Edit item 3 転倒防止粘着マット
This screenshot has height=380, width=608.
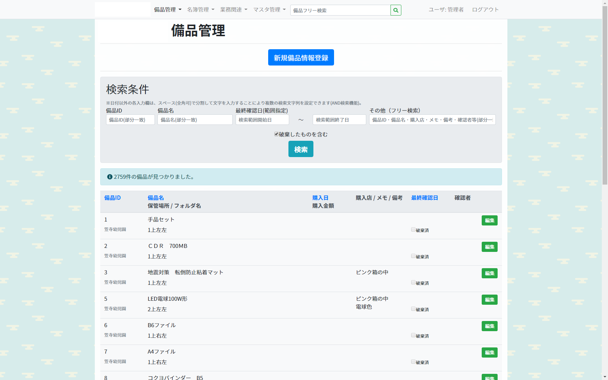[490, 273]
